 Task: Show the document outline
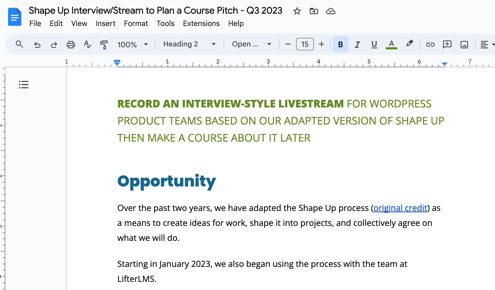click(24, 84)
